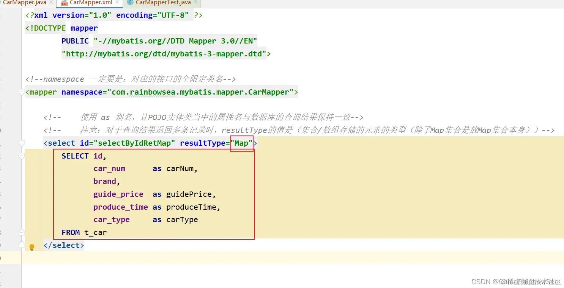Click the SELECT keyword in the query
The image size is (564, 288).
(75, 156)
